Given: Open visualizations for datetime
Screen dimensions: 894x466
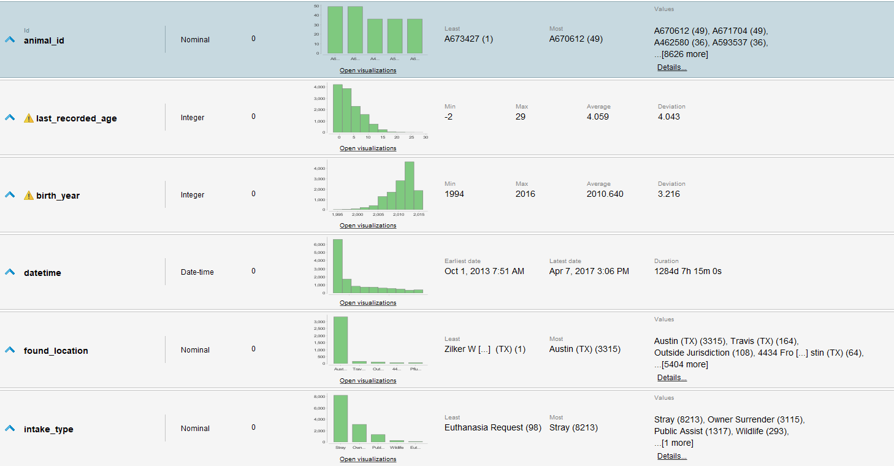Looking at the screenshot, I should (368, 303).
